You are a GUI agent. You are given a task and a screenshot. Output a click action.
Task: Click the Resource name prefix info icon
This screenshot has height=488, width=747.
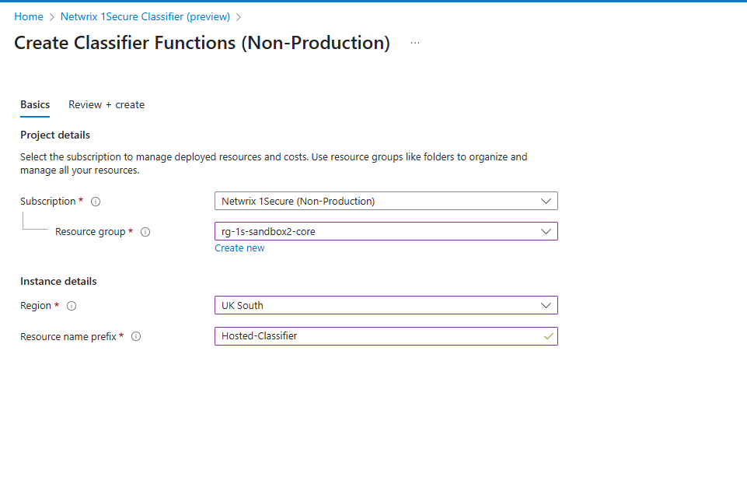[136, 337]
